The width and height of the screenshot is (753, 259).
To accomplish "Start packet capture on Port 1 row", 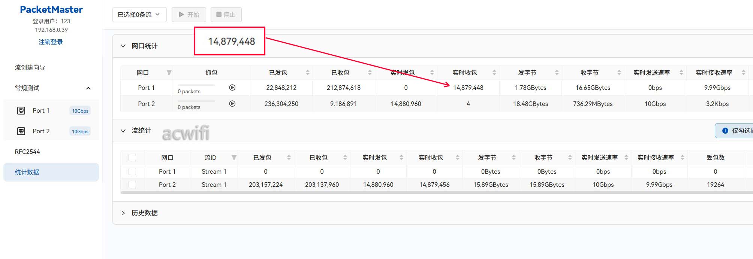I will 232,88.
